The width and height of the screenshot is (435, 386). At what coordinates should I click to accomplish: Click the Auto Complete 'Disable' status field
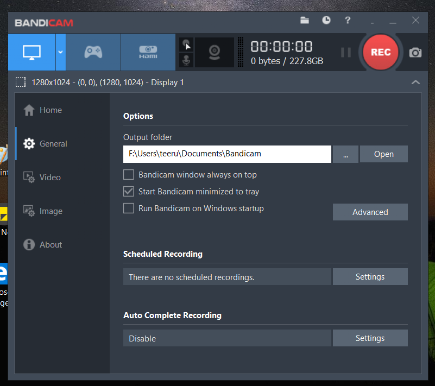coord(227,338)
